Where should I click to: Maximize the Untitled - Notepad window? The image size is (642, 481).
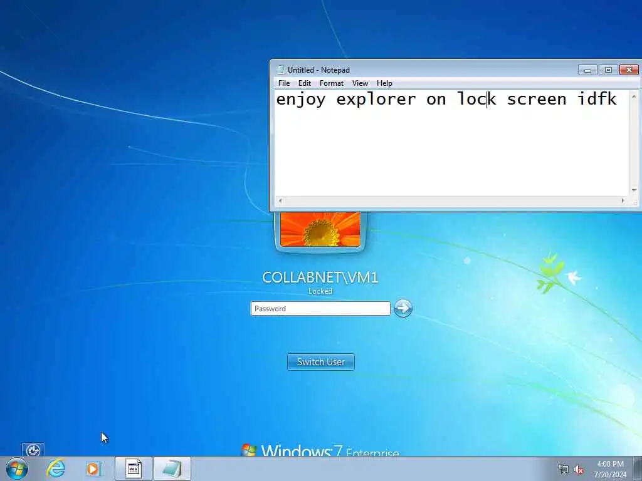coord(608,70)
